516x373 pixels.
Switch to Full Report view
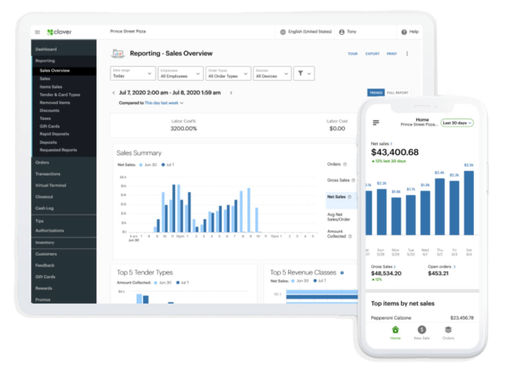pos(398,93)
